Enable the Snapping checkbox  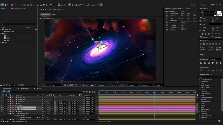coord(88,5)
